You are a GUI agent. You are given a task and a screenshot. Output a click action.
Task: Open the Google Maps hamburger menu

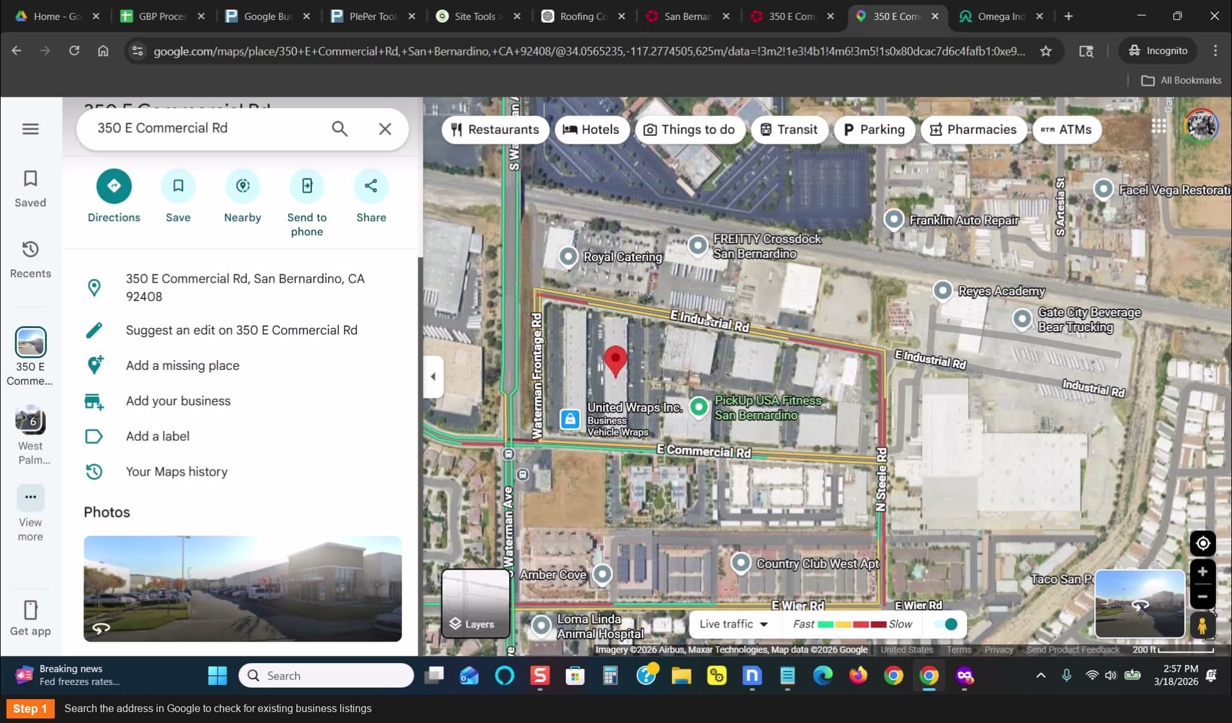click(x=30, y=129)
